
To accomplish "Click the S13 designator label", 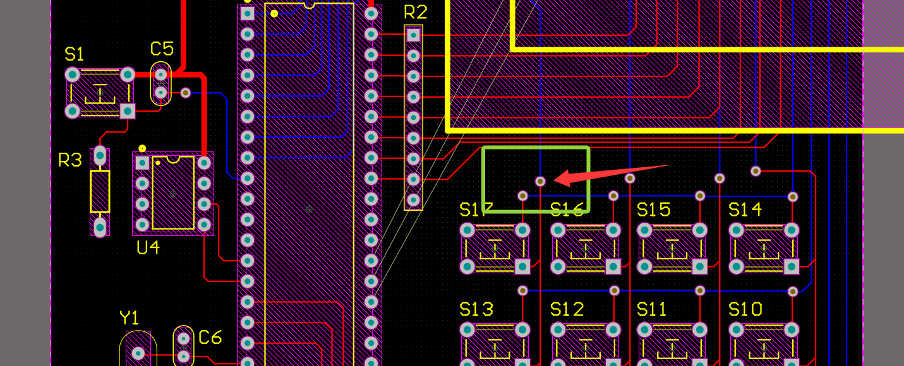I will point(476,309).
